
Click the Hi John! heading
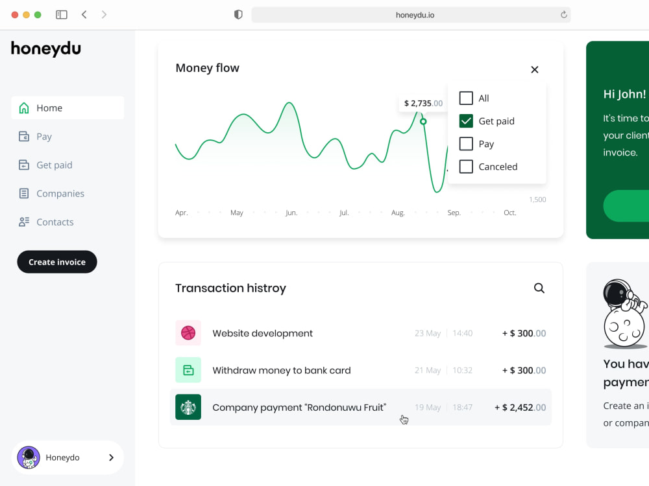624,94
